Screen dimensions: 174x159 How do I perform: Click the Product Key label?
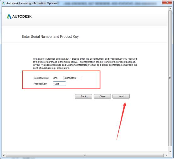[40, 84]
